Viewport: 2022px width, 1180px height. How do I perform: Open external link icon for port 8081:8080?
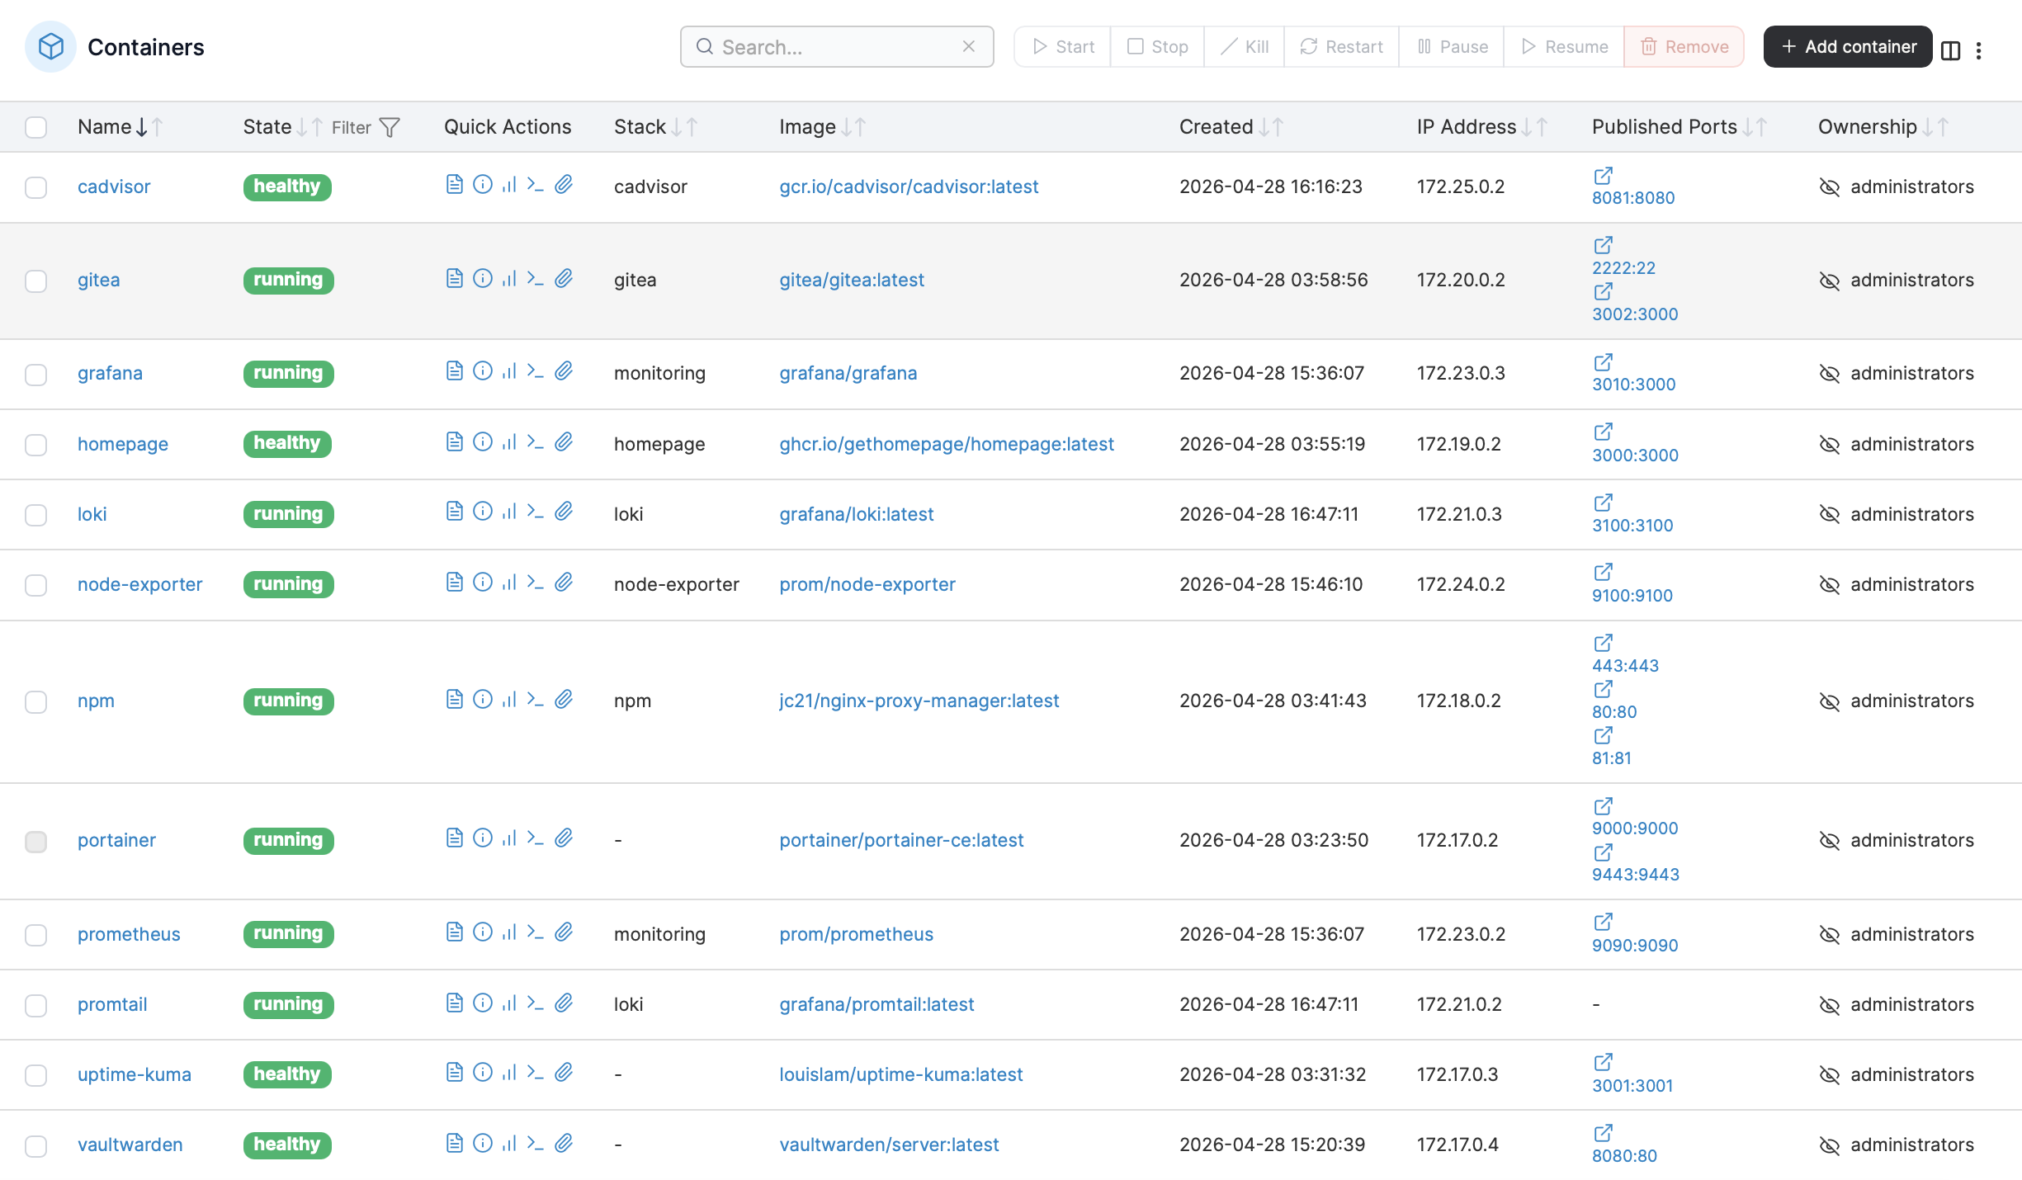1603,175
